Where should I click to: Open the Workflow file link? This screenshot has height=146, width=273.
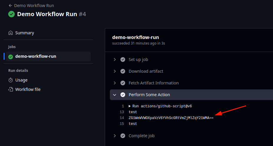click(x=28, y=89)
